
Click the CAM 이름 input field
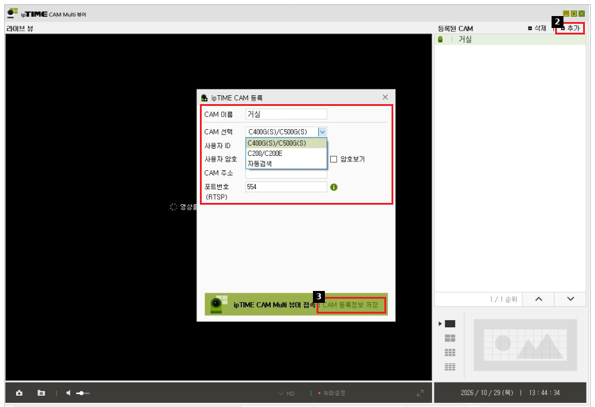click(286, 114)
